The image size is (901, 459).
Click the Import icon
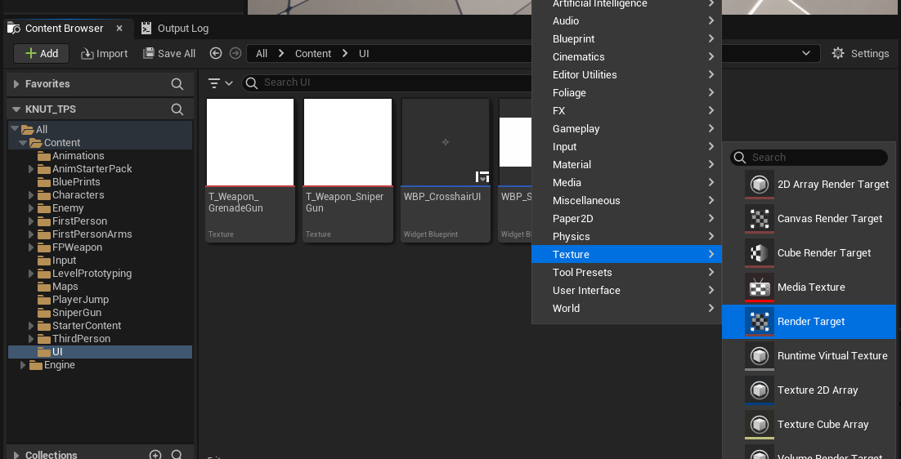pyautogui.click(x=87, y=53)
